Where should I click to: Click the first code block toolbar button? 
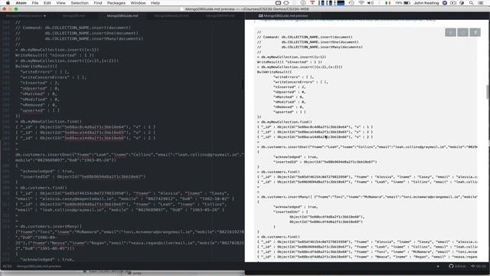coord(450,32)
